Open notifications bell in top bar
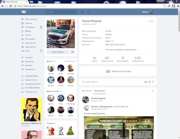This screenshot has width=180, height=139. tap(82, 12)
